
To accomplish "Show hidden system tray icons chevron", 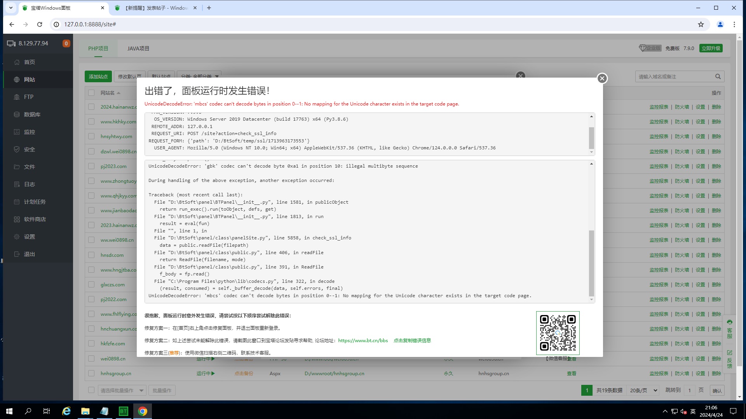I will (665, 411).
